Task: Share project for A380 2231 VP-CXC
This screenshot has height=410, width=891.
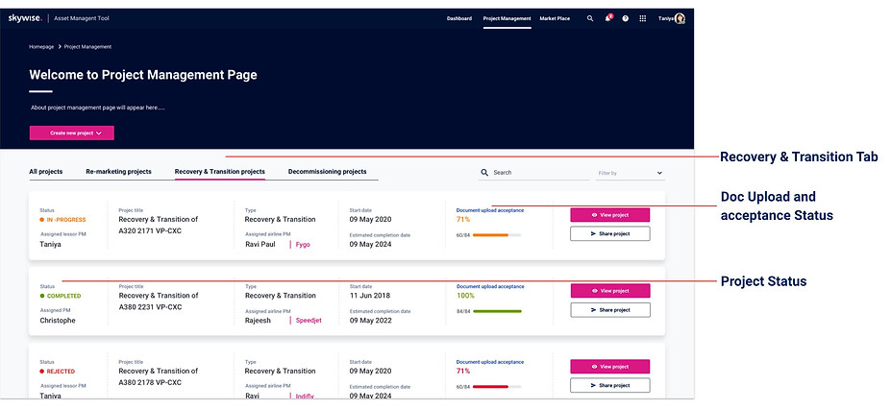Action: click(610, 310)
